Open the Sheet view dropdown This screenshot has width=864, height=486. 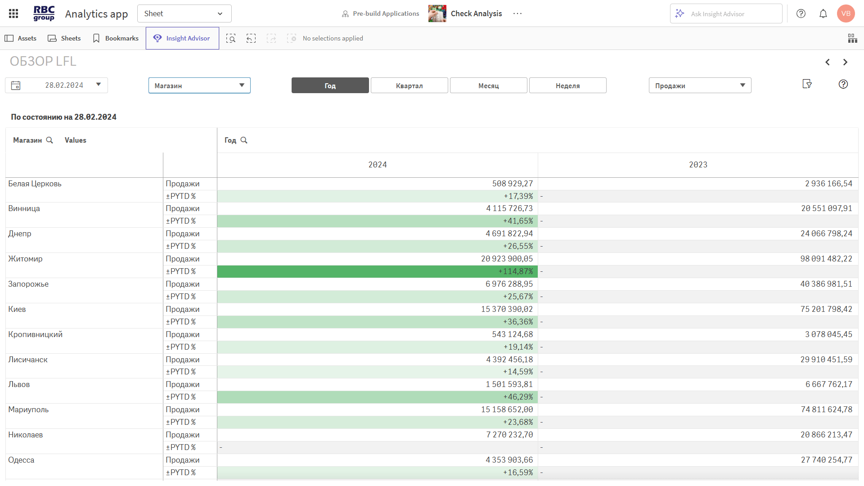(184, 13)
